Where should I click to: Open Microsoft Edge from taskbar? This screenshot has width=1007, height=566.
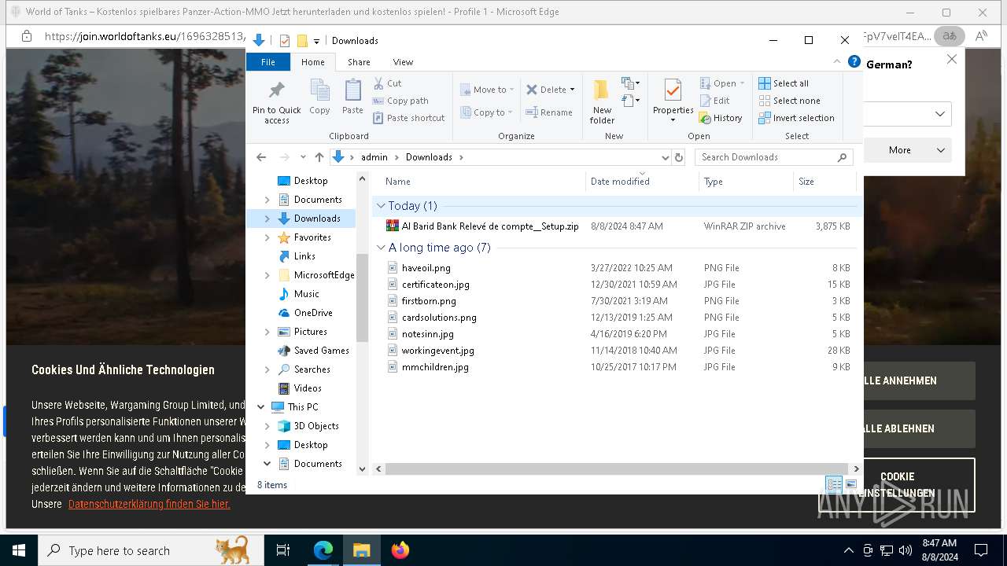[323, 550]
